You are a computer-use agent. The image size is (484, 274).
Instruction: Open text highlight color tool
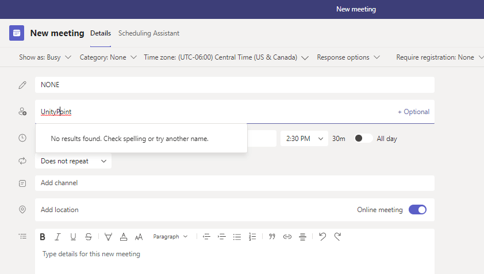(x=108, y=237)
